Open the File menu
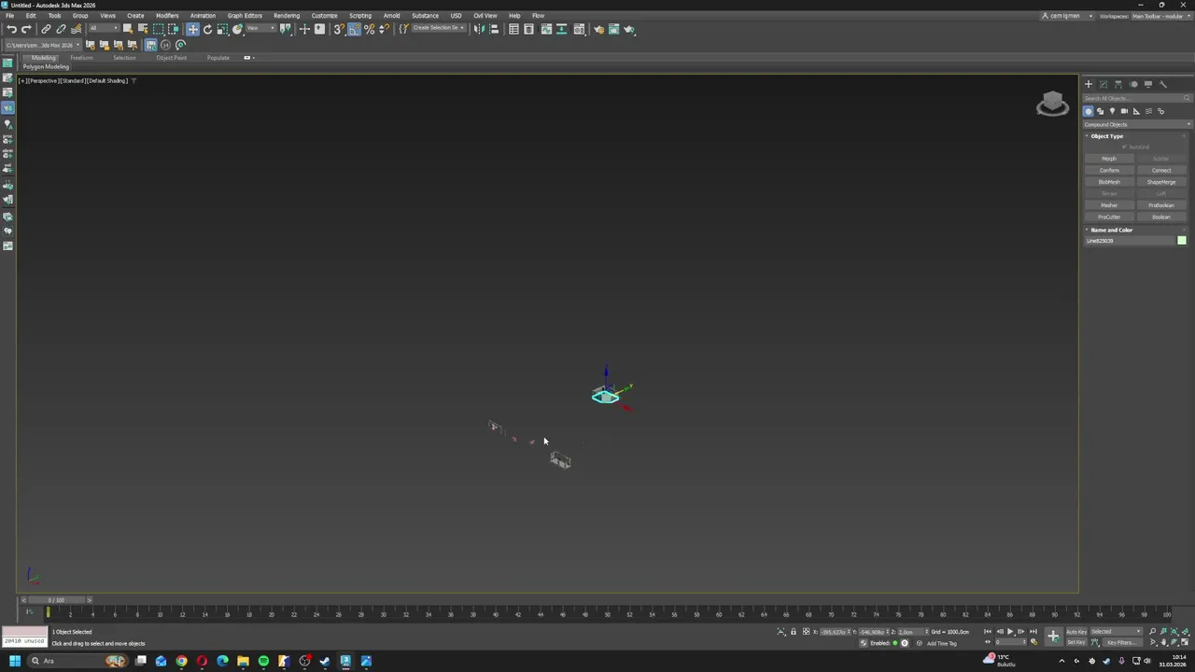1195x672 pixels. (9, 16)
